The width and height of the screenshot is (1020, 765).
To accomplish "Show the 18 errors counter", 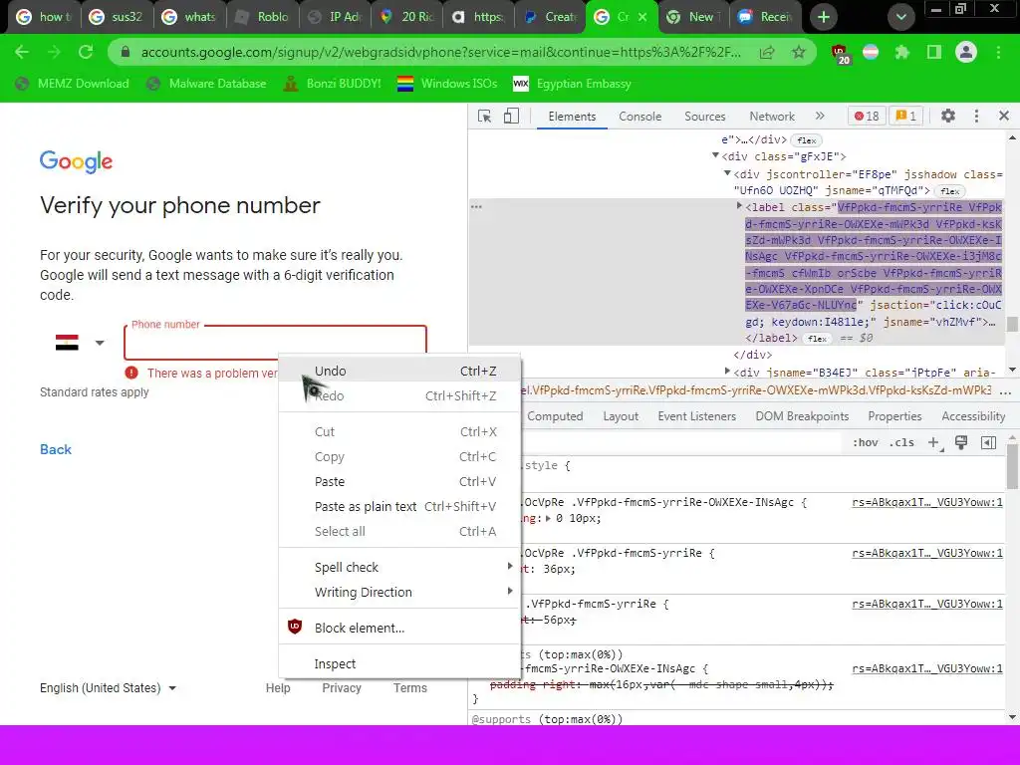I will click(867, 117).
